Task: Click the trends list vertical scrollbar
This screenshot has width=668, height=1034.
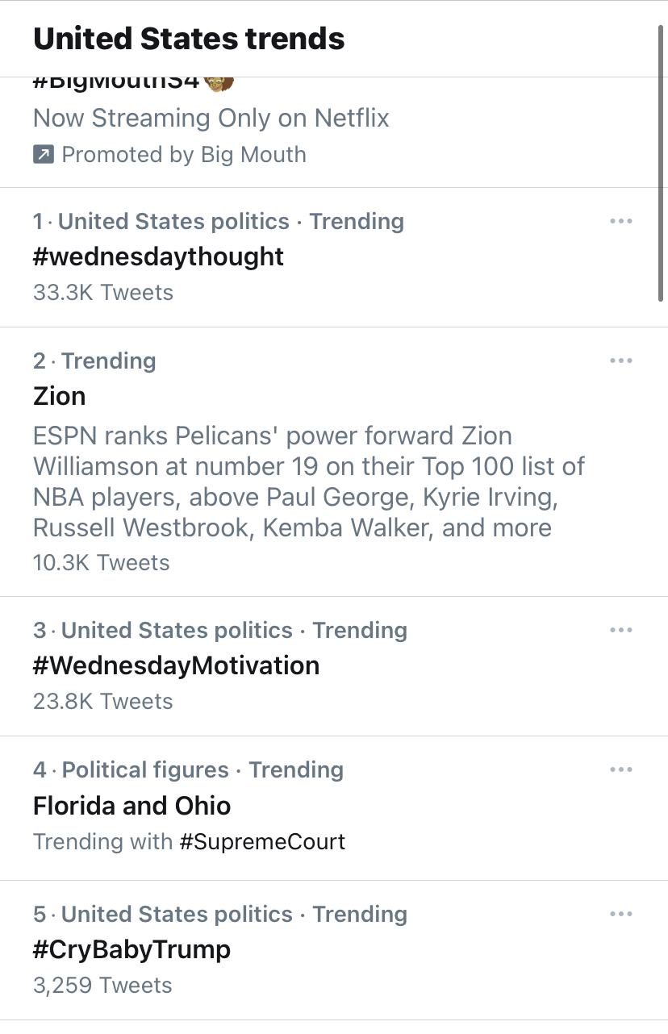Action: click(662, 162)
